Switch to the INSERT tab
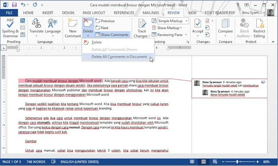278x166 pixels. [48, 13]
